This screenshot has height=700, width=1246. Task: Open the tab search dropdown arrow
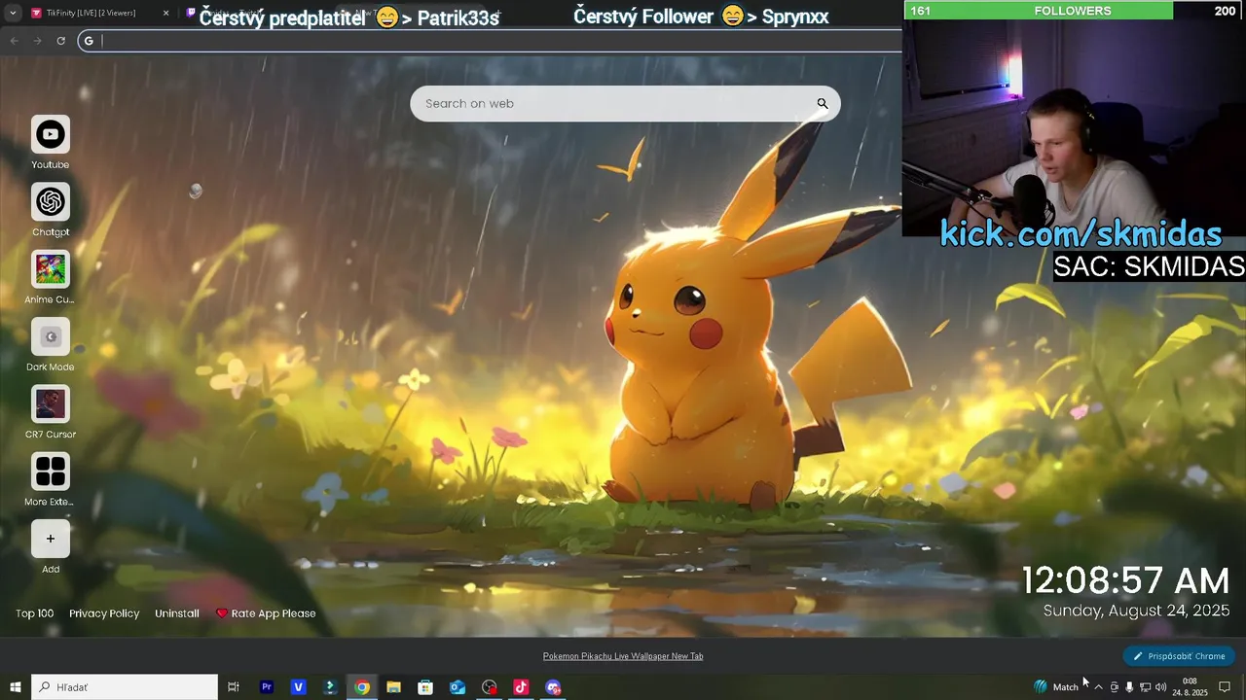pos(13,13)
